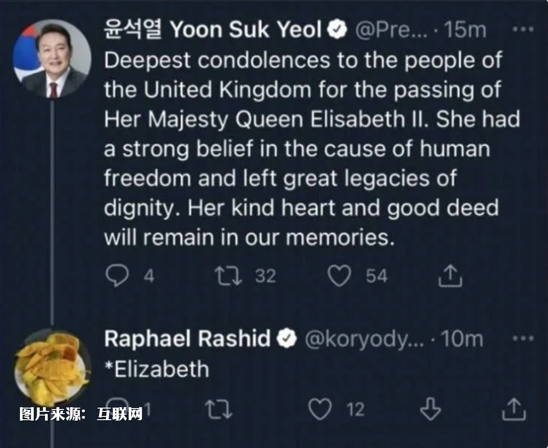Open Raphael Rashid's food profile picture

coord(52,367)
